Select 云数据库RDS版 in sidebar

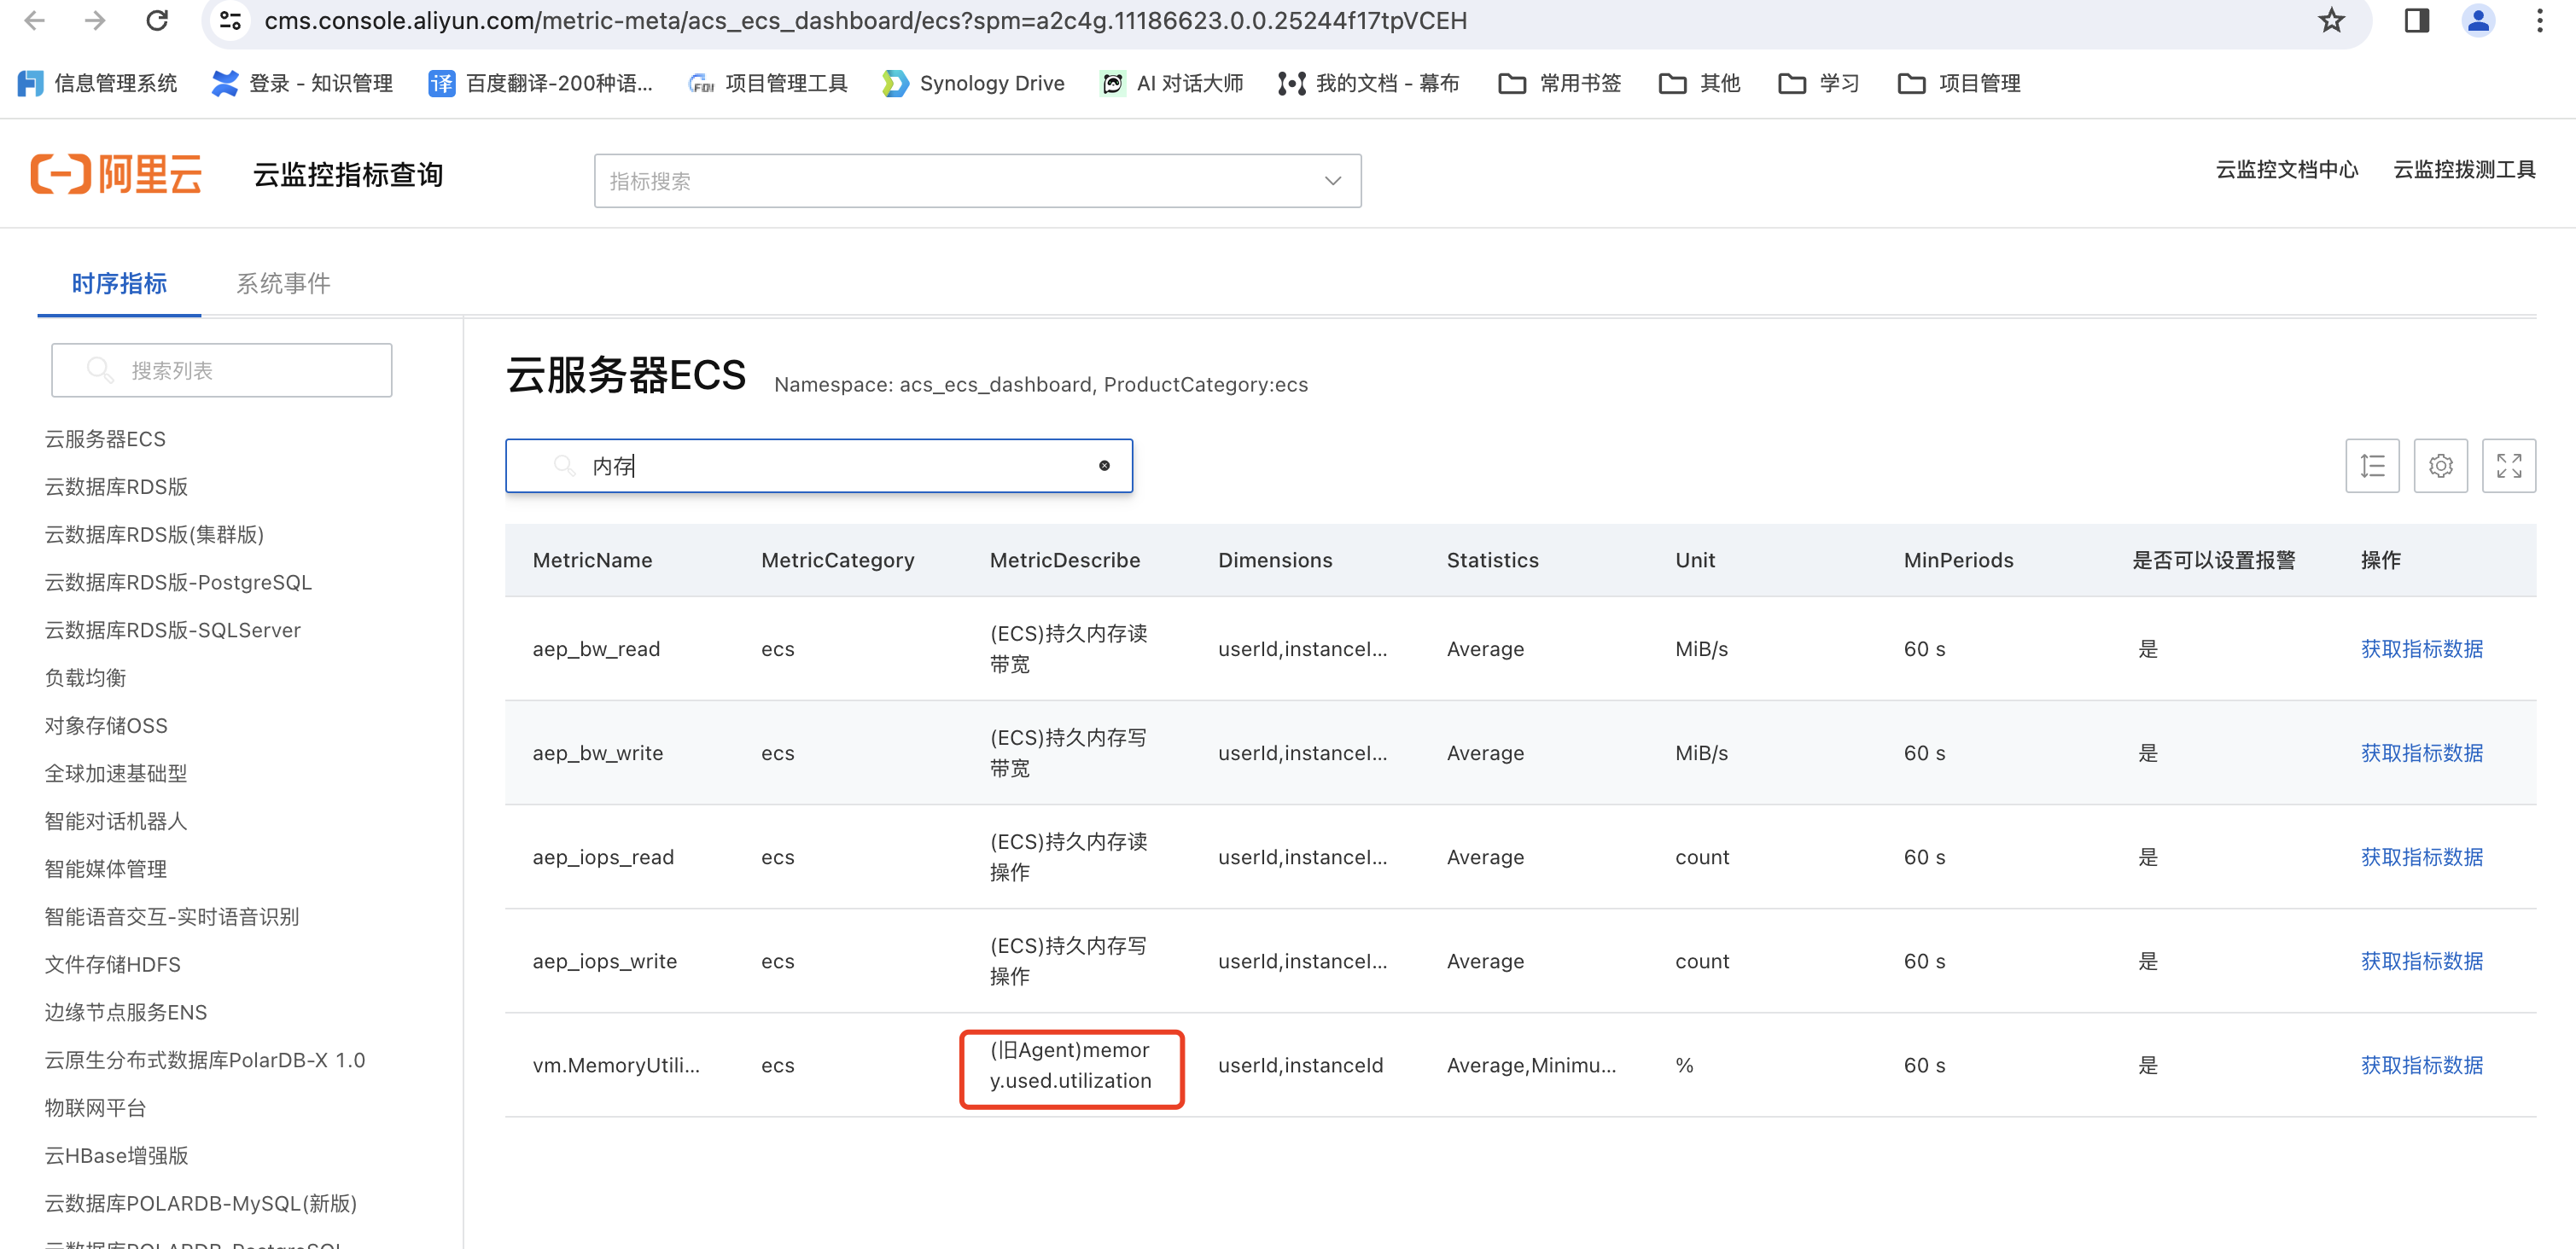click(x=116, y=488)
